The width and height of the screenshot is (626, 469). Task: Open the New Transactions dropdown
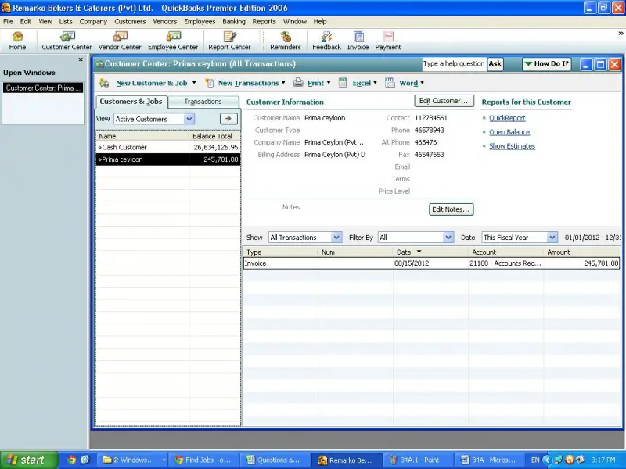(251, 83)
